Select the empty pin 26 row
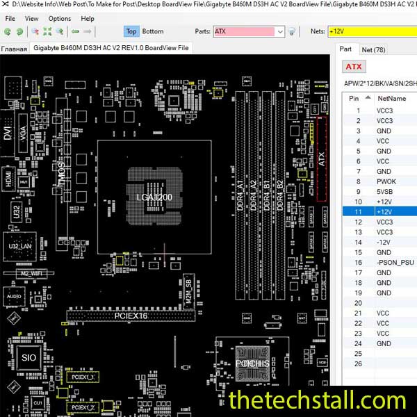Screen dimensions: 417x417 (379, 363)
